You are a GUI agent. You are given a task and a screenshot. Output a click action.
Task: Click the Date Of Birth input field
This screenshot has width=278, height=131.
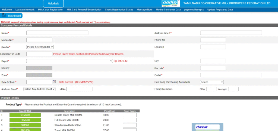(x=39, y=82)
